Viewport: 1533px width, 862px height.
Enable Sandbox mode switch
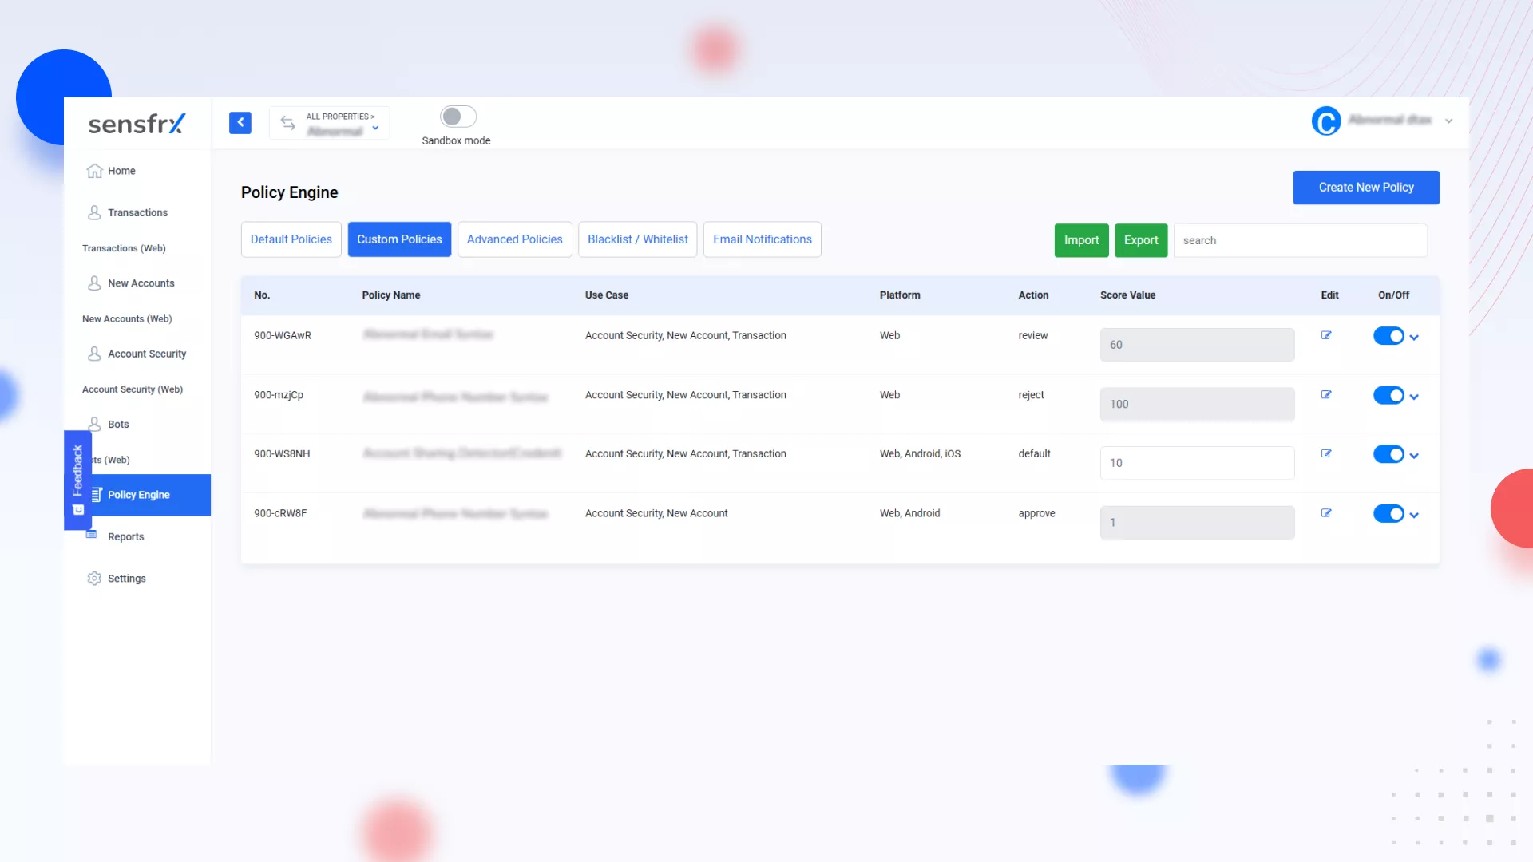point(458,117)
